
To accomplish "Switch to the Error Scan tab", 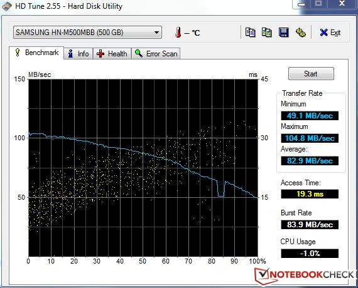I will point(156,54).
